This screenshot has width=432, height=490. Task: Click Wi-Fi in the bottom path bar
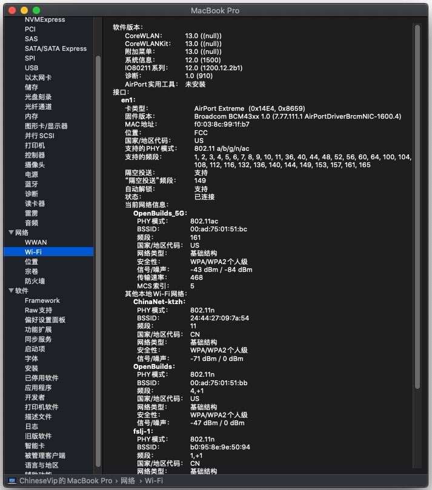(154, 481)
